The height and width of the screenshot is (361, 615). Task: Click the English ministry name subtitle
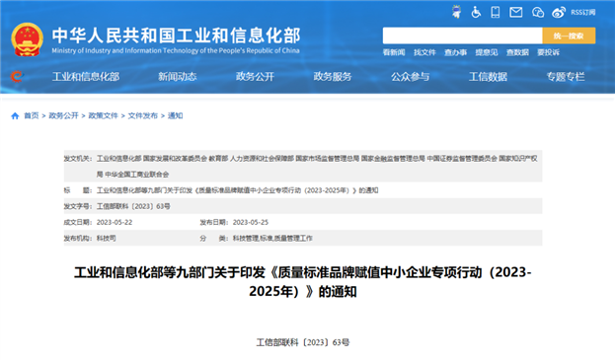(176, 50)
